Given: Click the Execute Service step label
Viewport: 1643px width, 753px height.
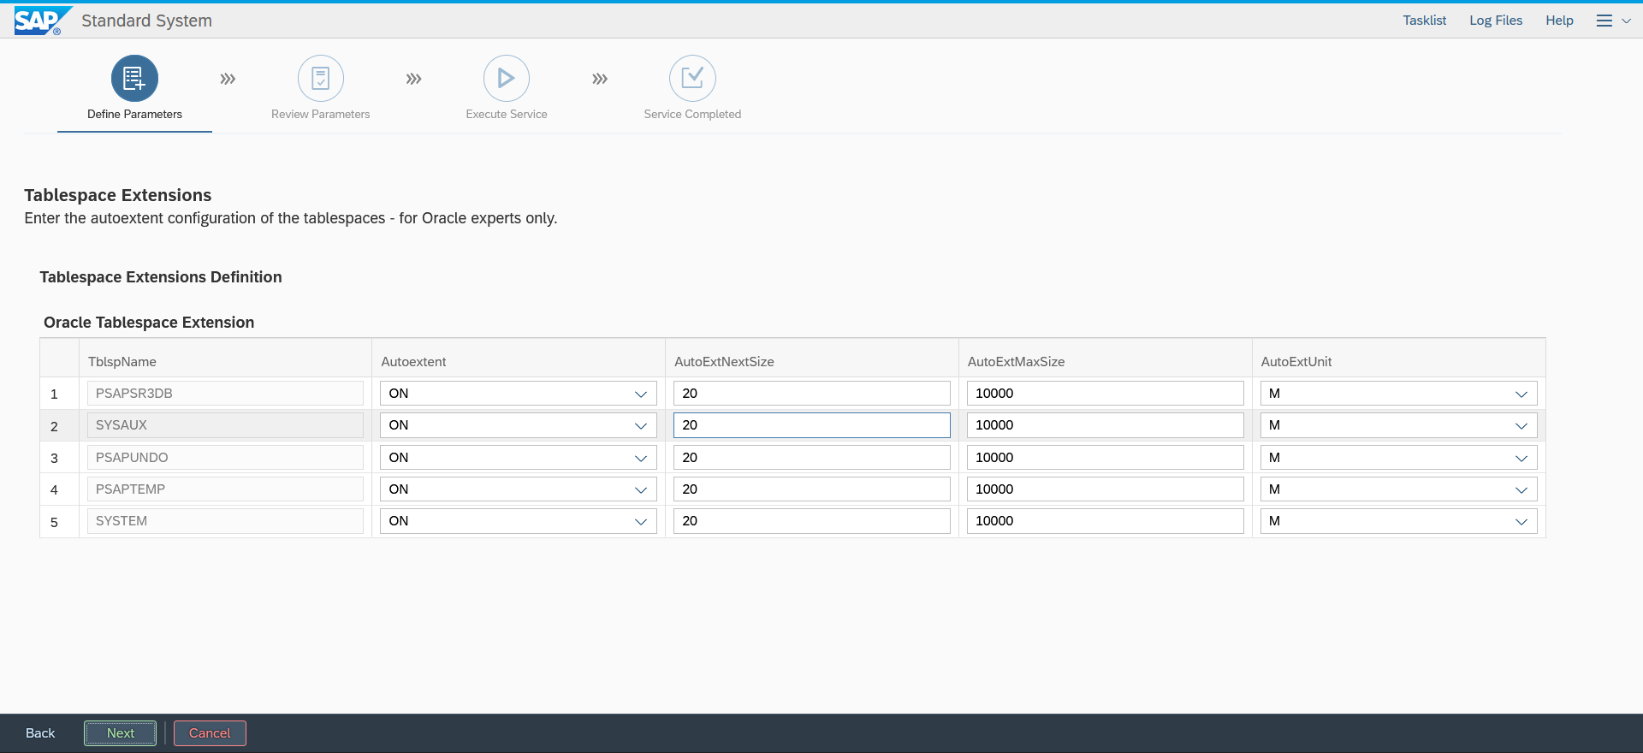Looking at the screenshot, I should 507,114.
